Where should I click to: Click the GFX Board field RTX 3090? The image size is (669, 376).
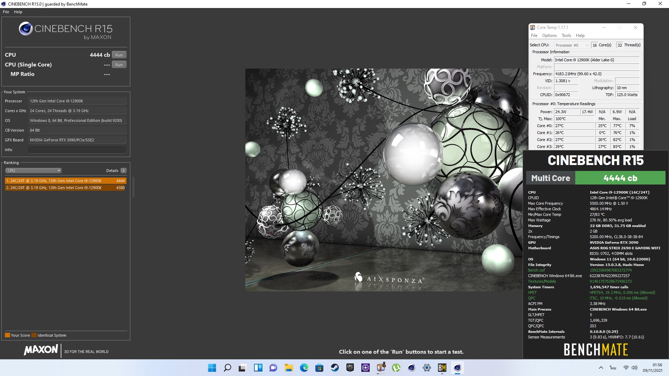click(77, 140)
